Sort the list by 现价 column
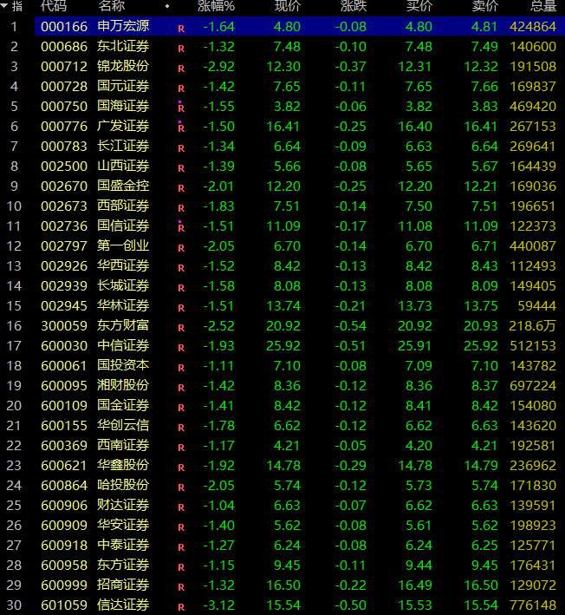Viewport: 565px width, 615px height. pyautogui.click(x=288, y=6)
